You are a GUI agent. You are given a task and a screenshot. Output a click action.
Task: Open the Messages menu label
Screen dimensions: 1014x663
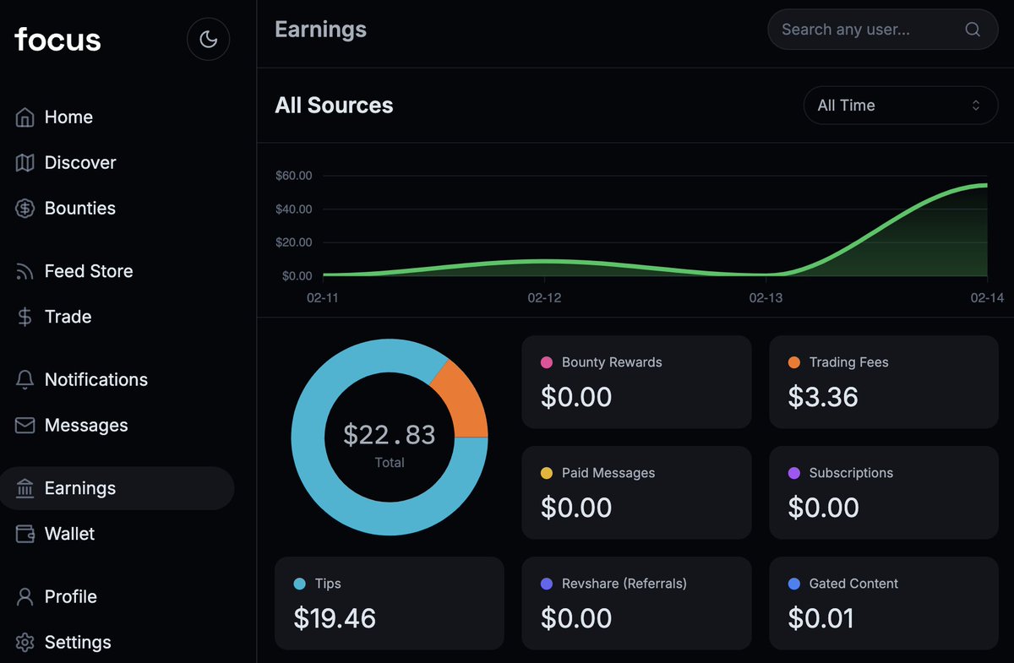(x=86, y=426)
